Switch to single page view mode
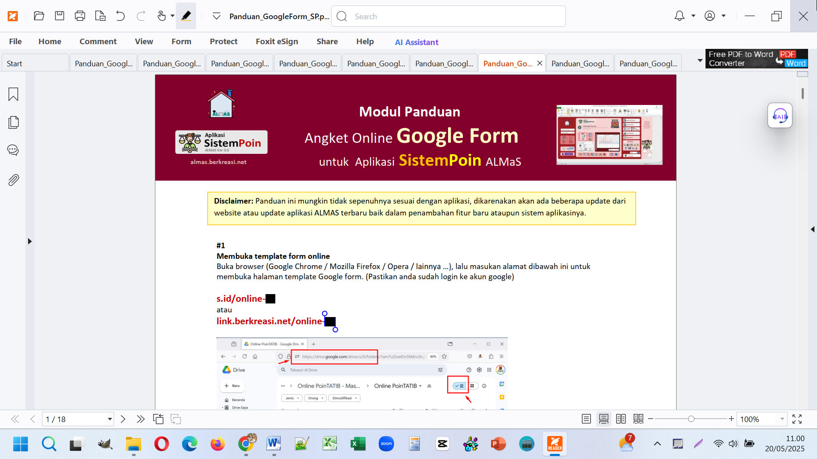This screenshot has height=459, width=817. point(586,419)
